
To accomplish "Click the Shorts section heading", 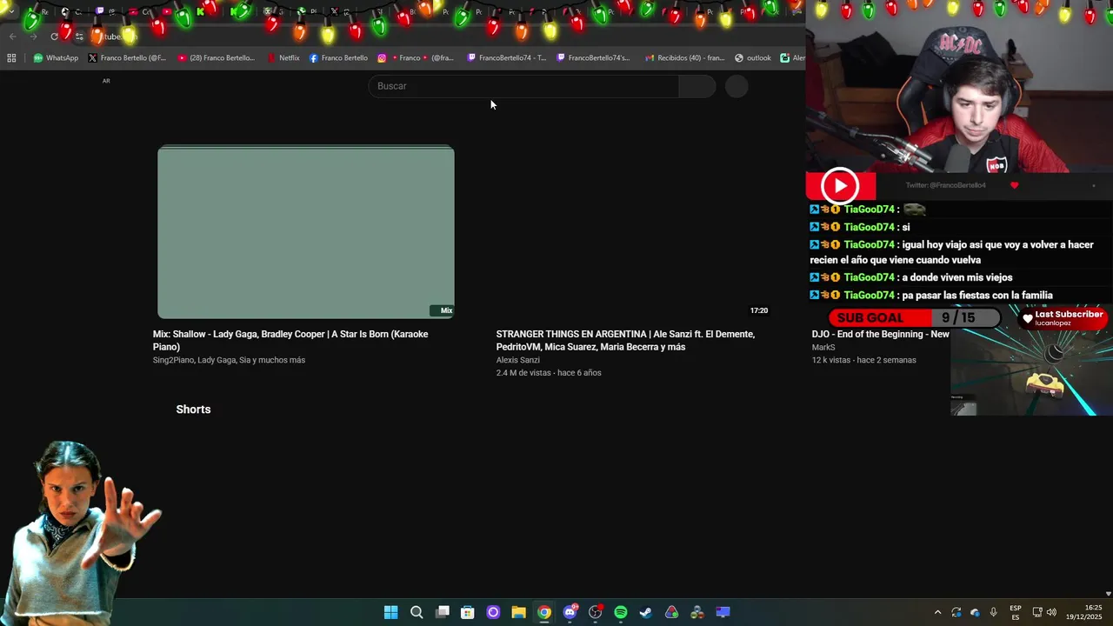I will point(193,410).
